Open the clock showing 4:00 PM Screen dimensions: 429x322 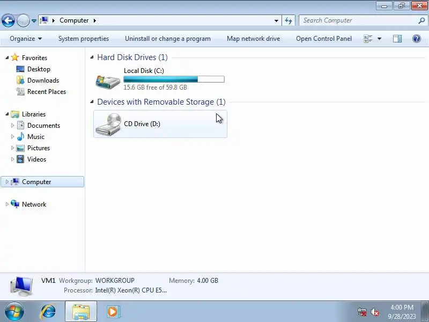point(402,312)
